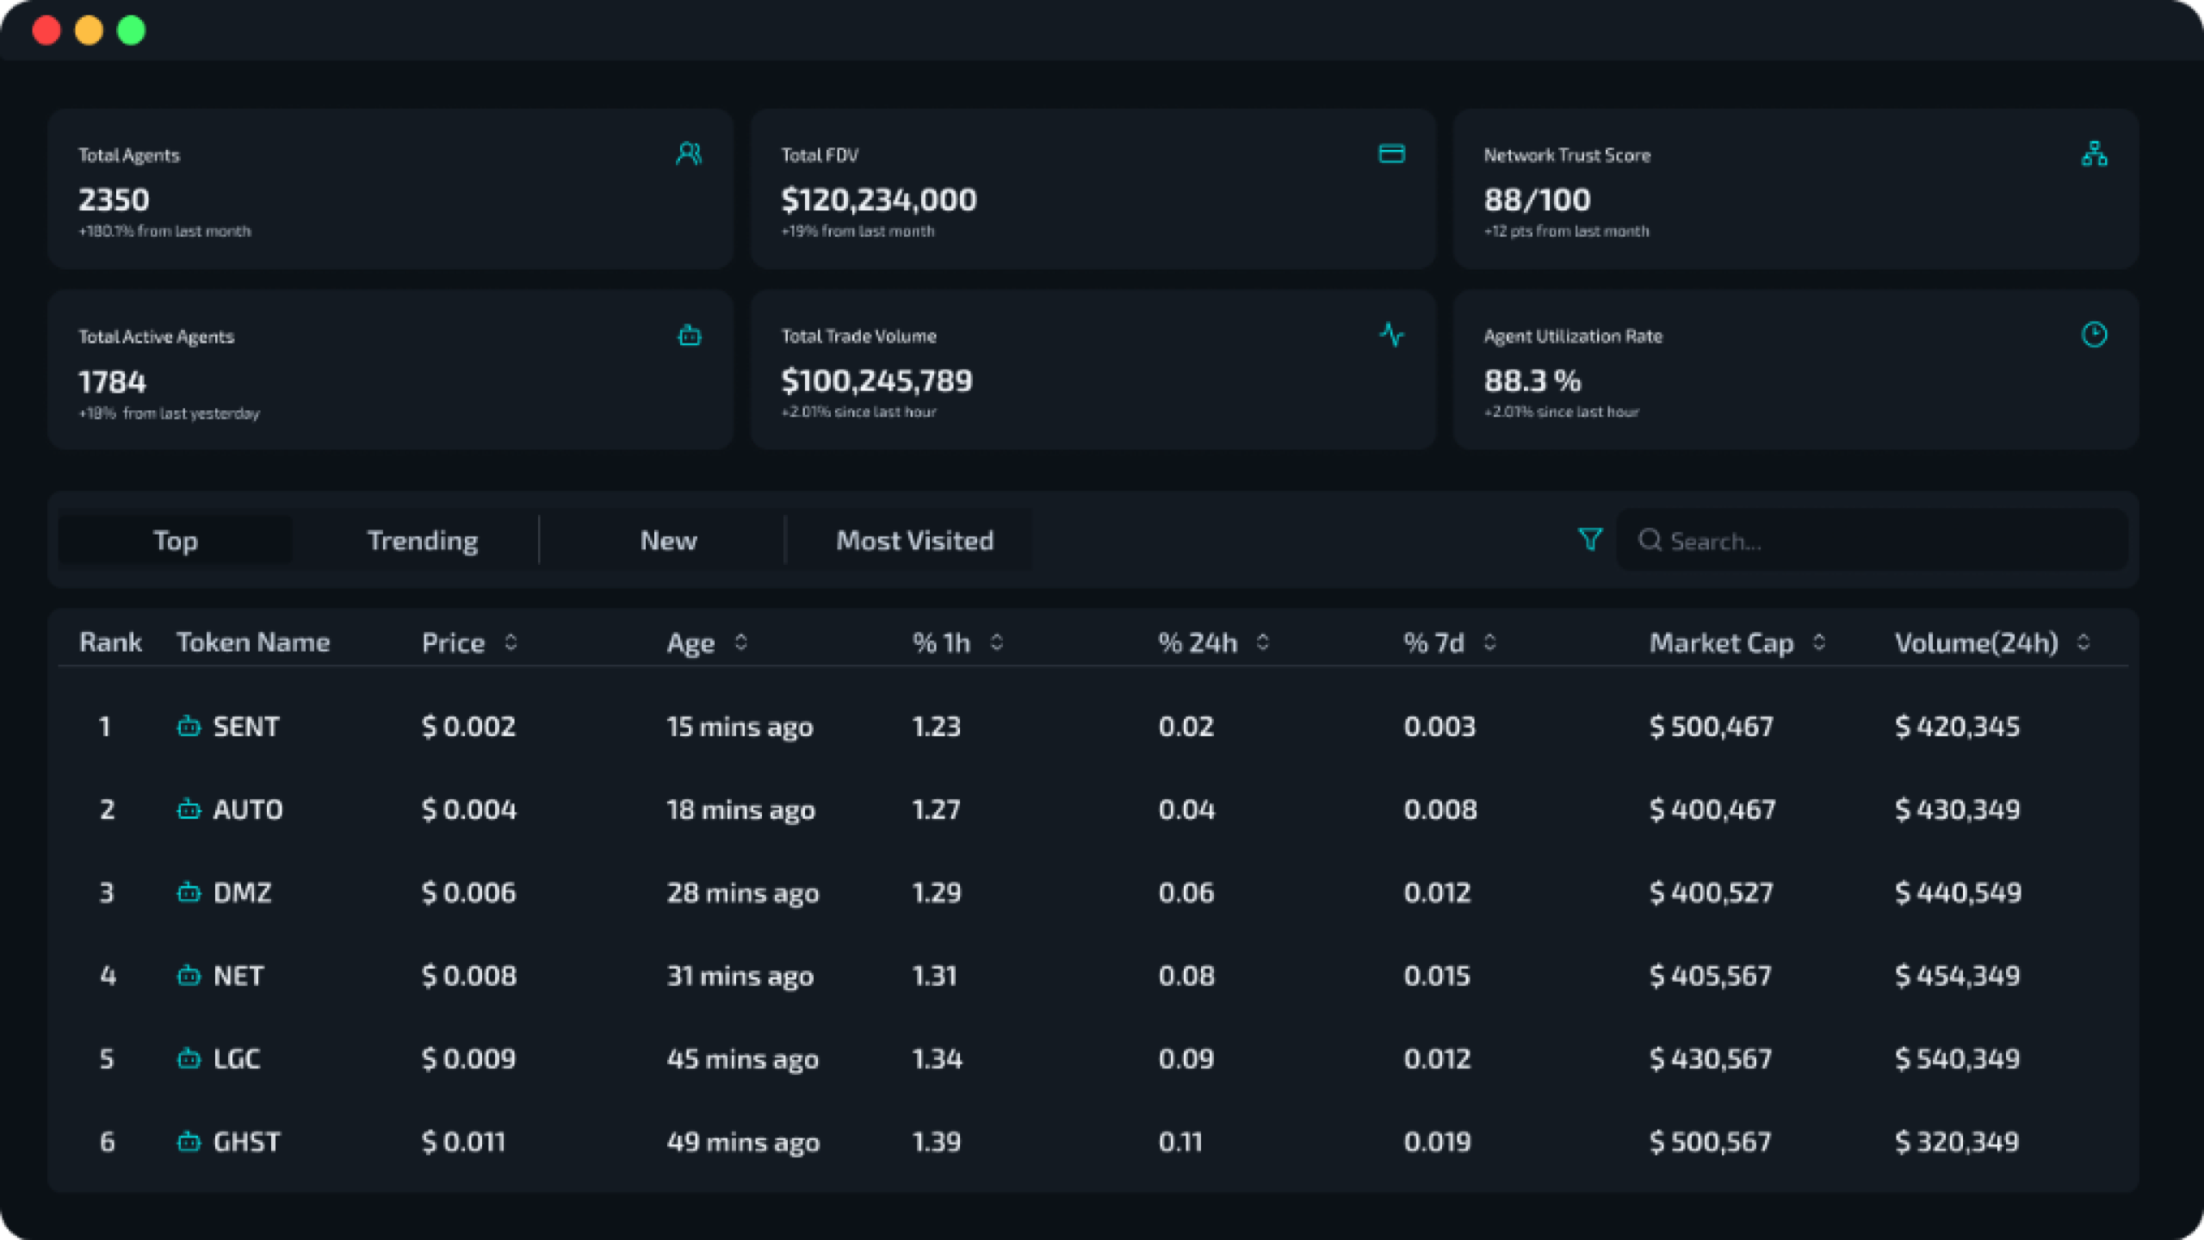Click the AUTO token name

click(x=249, y=809)
